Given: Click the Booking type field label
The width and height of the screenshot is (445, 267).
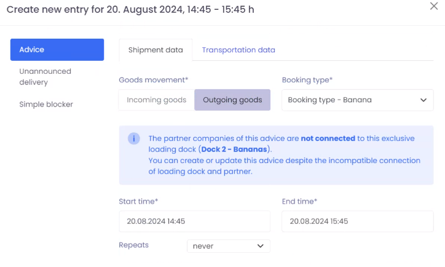Looking at the screenshot, I should point(307,80).
